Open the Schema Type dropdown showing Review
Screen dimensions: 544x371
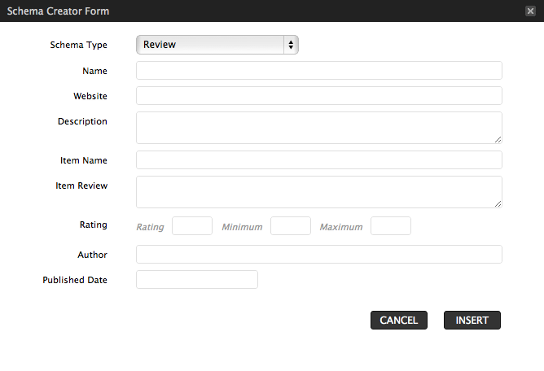(217, 45)
